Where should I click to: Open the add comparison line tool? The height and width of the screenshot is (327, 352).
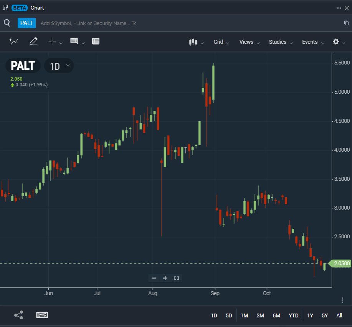(14, 41)
